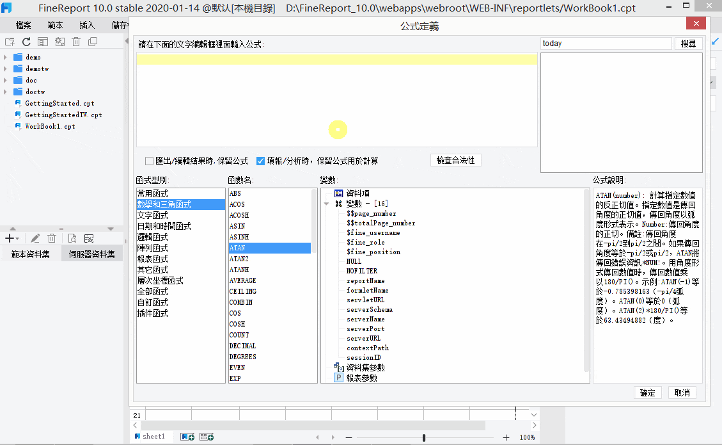722x445 pixels.
Task: Open the 插入 menu
Action: click(x=87, y=25)
